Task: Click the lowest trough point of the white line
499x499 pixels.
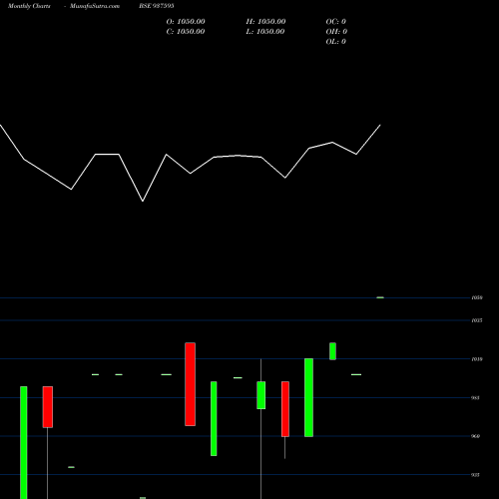Action: click(143, 201)
